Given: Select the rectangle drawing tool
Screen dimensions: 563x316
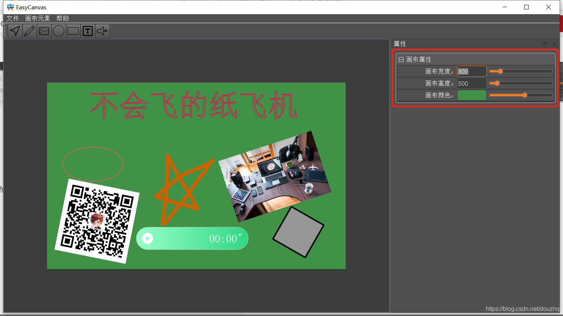Looking at the screenshot, I should [73, 31].
